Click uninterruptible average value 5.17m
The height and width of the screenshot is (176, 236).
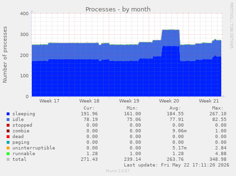179,148
